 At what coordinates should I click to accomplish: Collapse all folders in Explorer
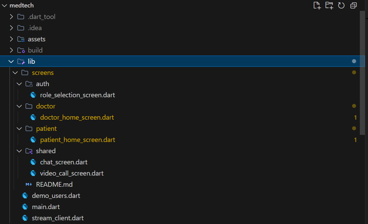[353, 5]
